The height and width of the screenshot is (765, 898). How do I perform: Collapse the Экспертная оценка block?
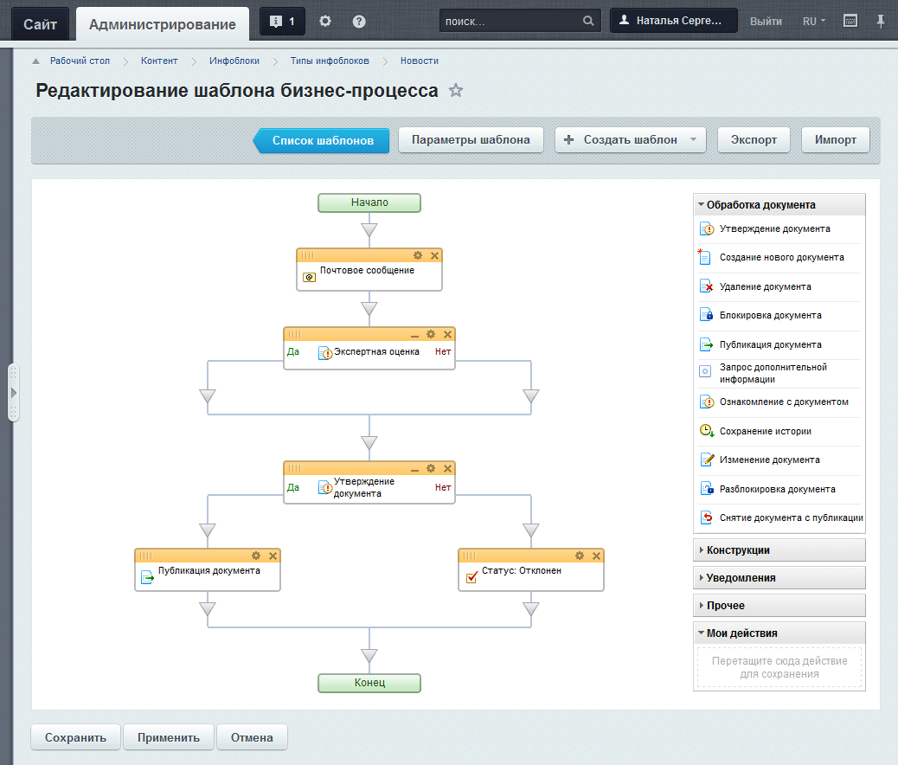(414, 334)
